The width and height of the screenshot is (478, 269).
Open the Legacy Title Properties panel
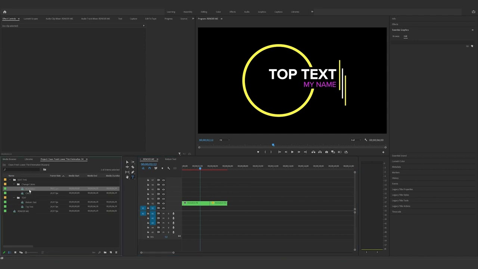tap(402, 189)
